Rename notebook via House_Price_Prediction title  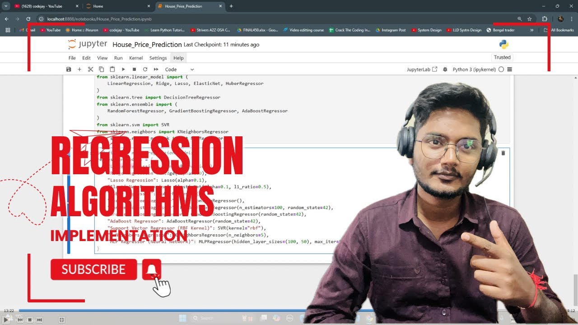[x=147, y=44]
